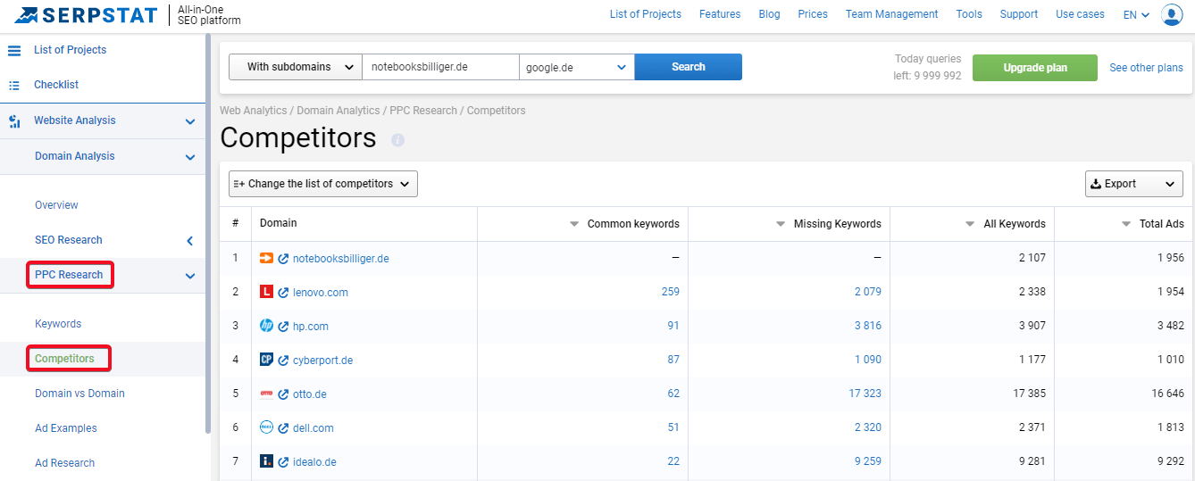The width and height of the screenshot is (1195, 481).
Task: Open the user profile avatar icon
Action: (x=1172, y=14)
